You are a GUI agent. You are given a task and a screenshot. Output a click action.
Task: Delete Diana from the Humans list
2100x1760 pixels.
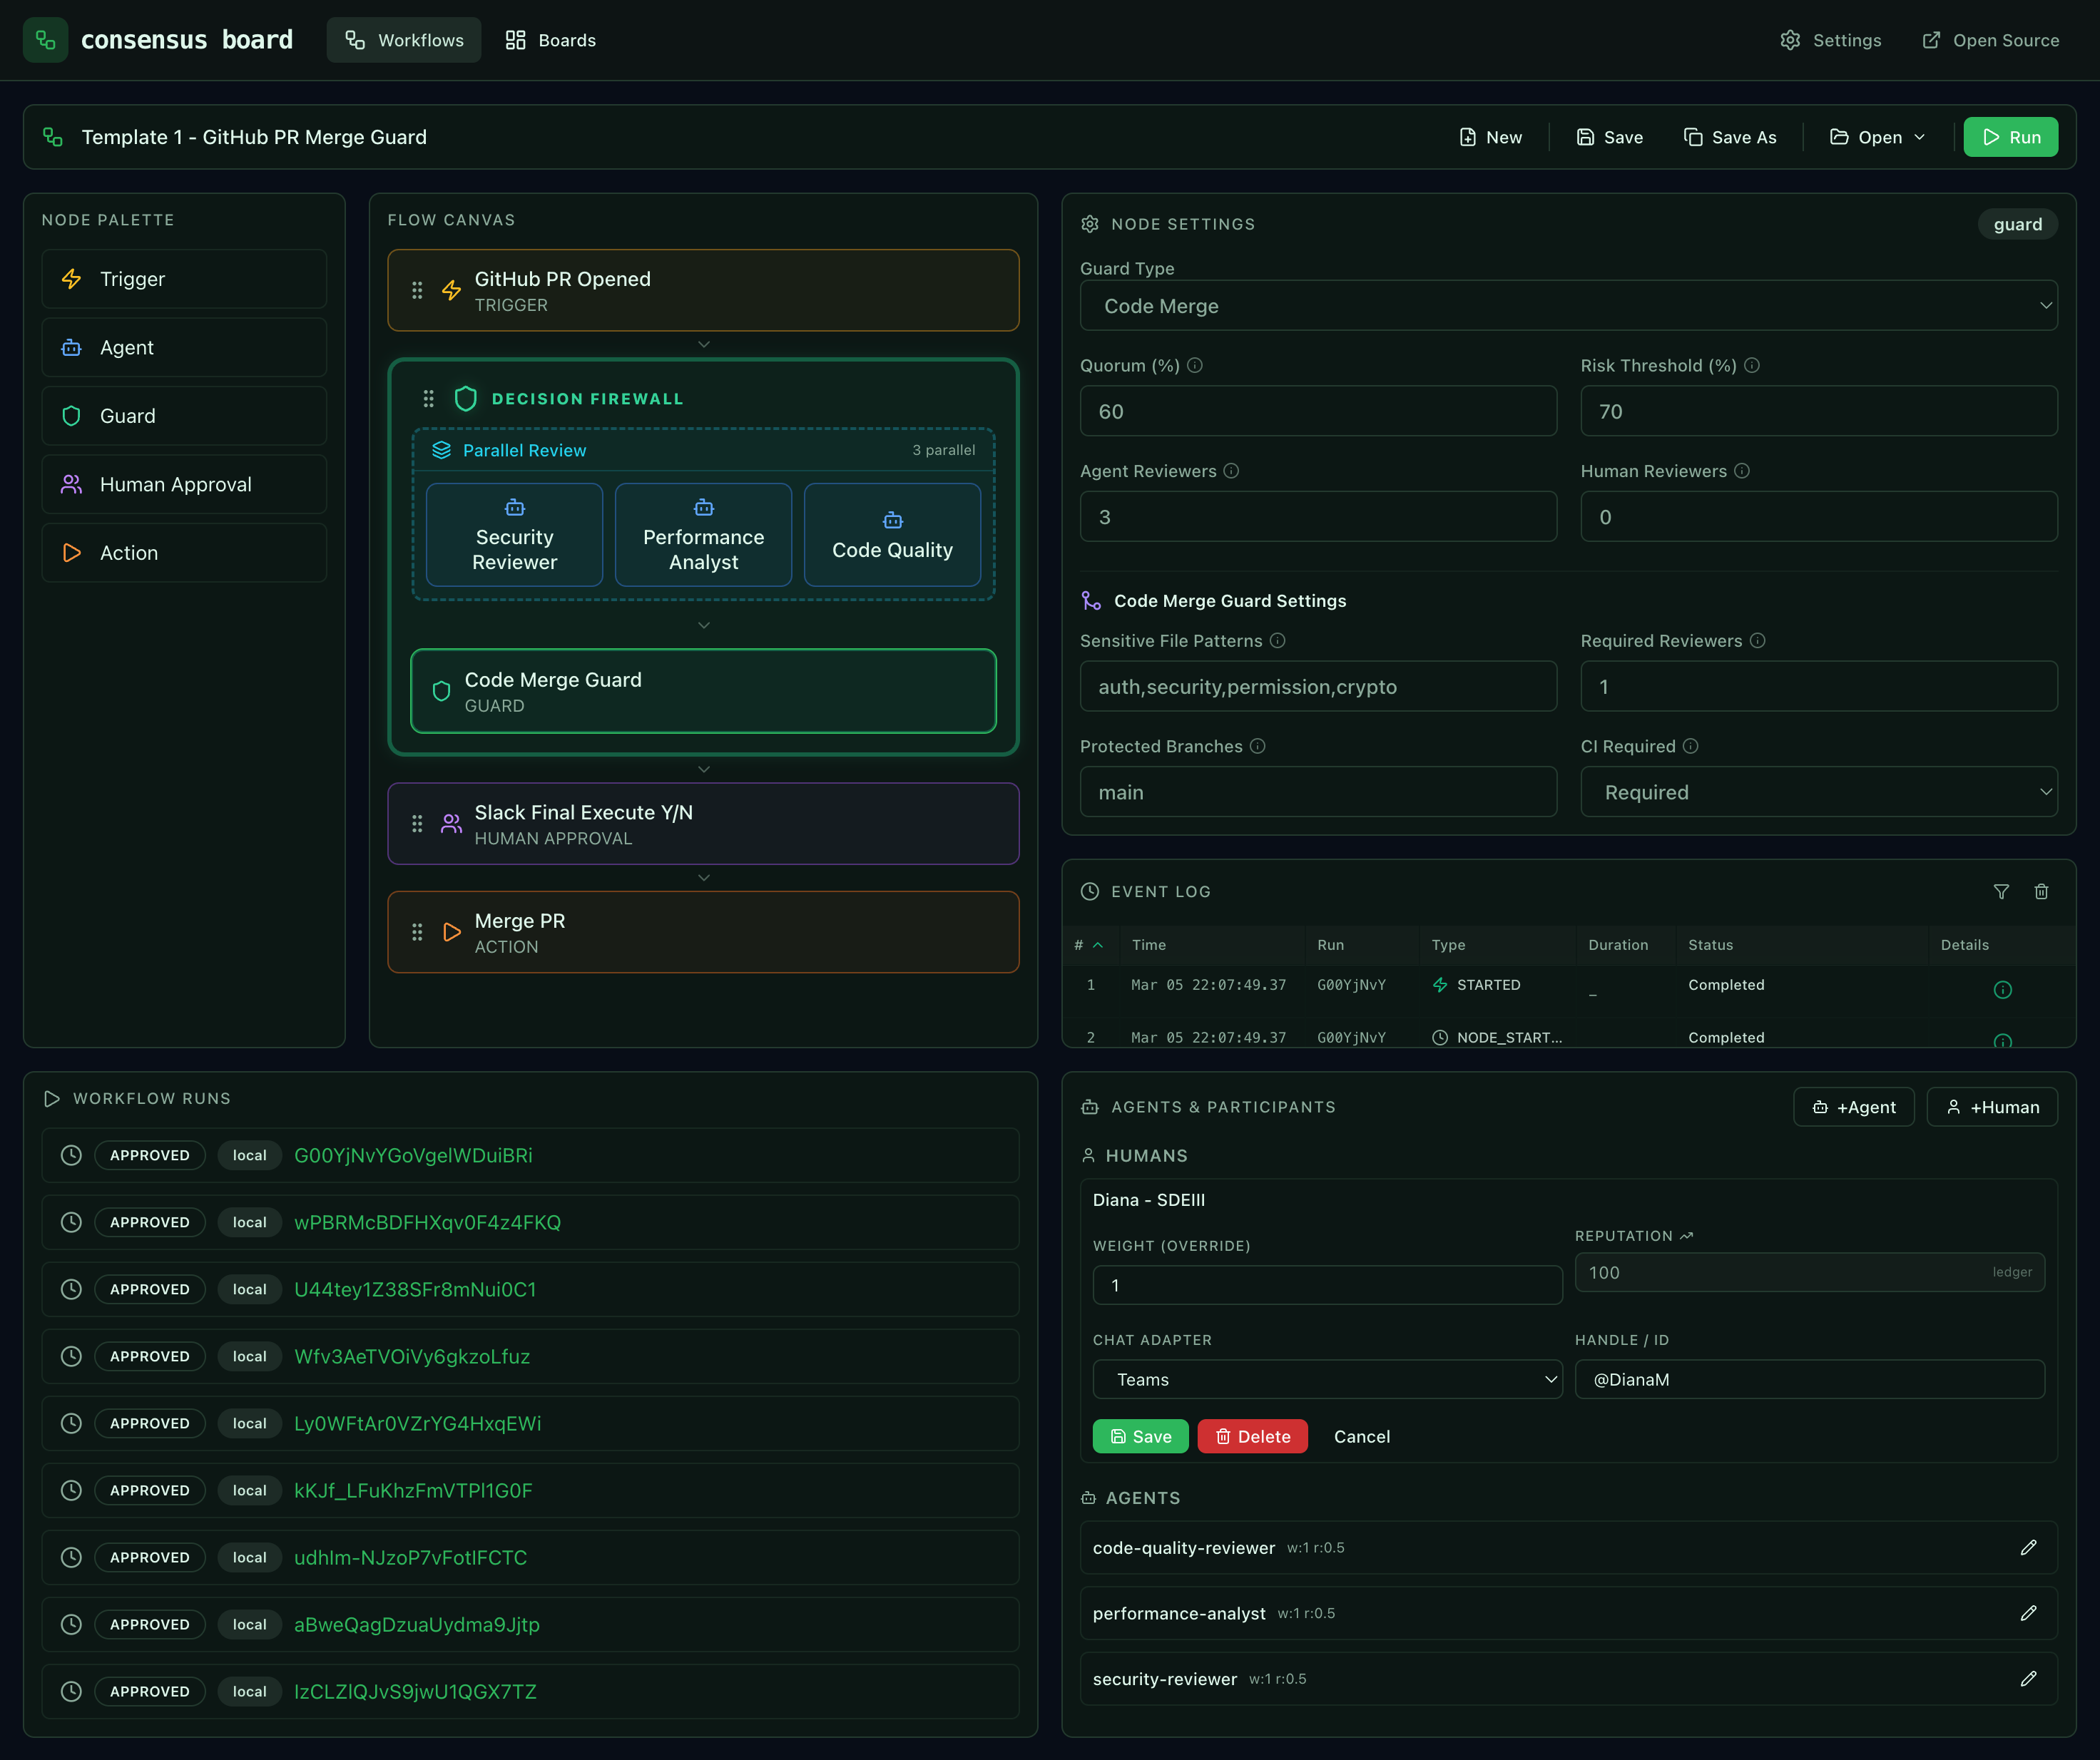pos(1252,1436)
